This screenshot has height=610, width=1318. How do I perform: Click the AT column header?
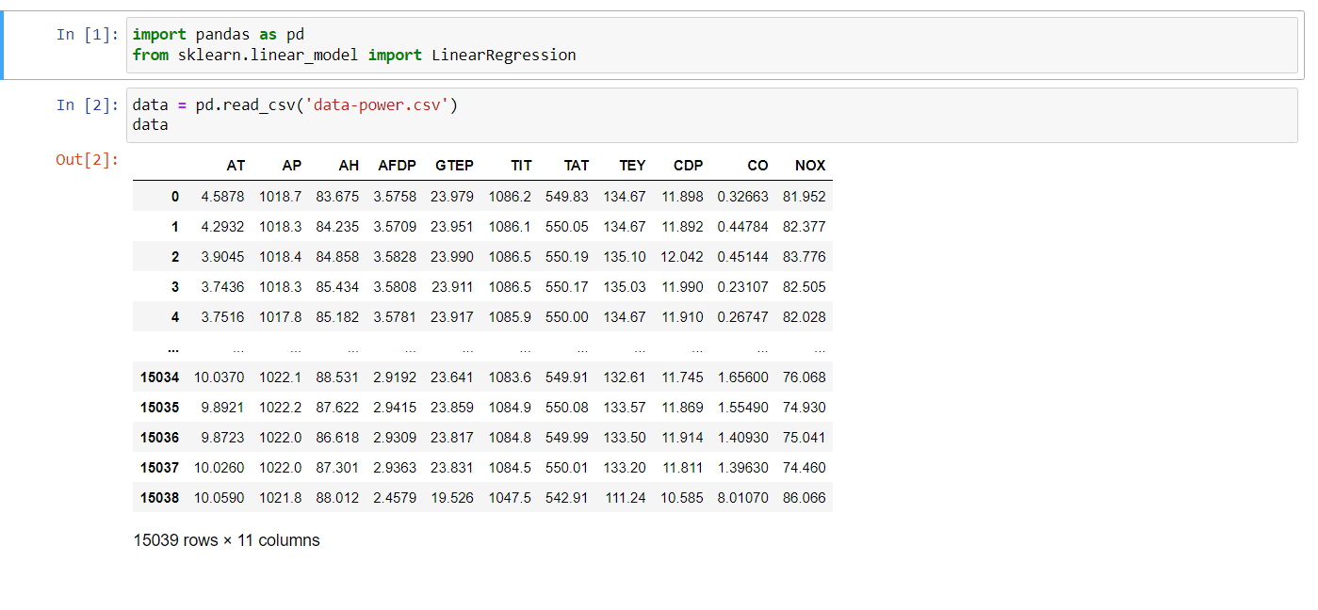point(236,166)
